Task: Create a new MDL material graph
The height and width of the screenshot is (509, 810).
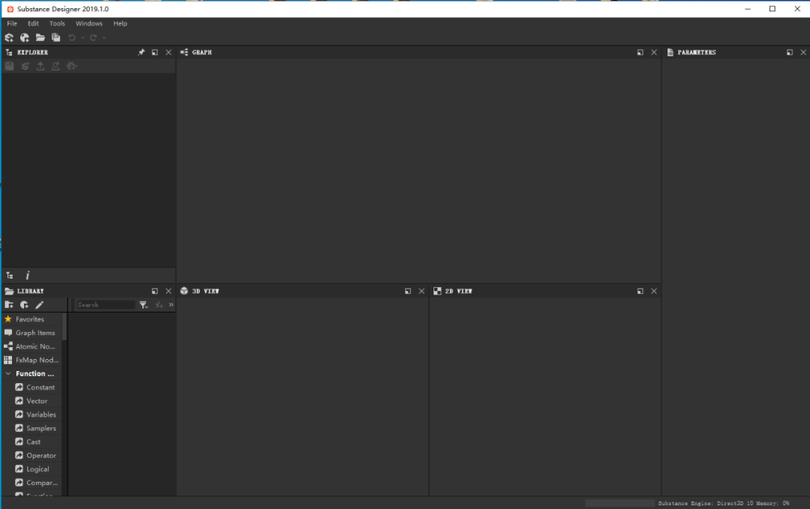Action: click(24, 37)
